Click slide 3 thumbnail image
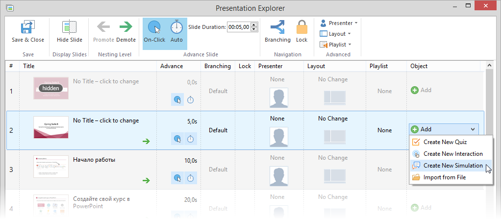501x219 pixels. (51, 167)
